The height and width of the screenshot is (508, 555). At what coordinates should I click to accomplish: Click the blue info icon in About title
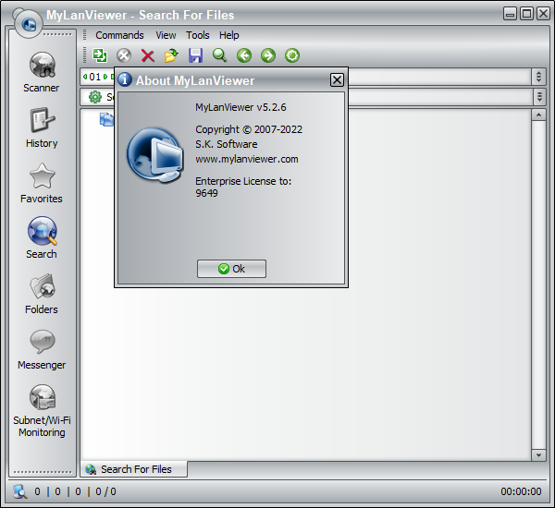click(125, 79)
